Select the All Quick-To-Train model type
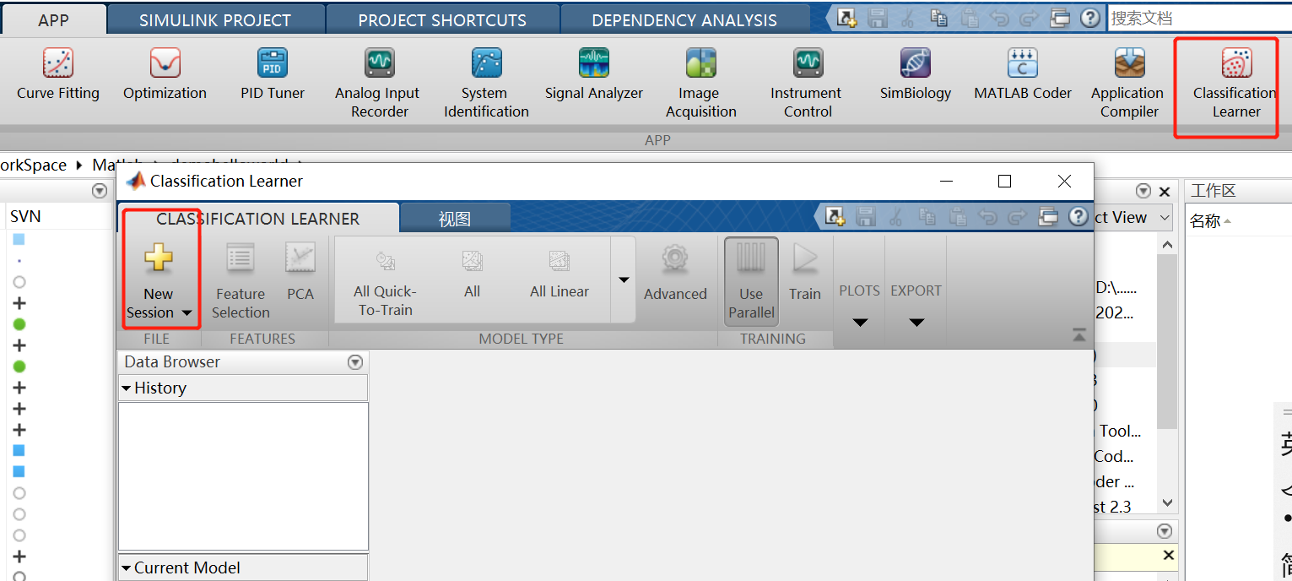Screen dimensions: 1292x581 385,282
